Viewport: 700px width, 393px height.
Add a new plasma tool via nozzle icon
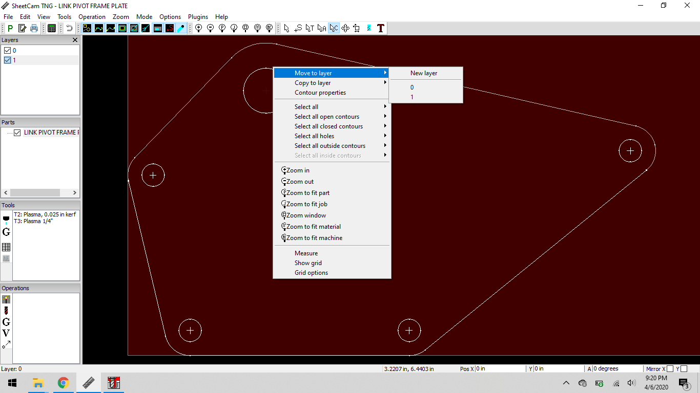(6, 220)
